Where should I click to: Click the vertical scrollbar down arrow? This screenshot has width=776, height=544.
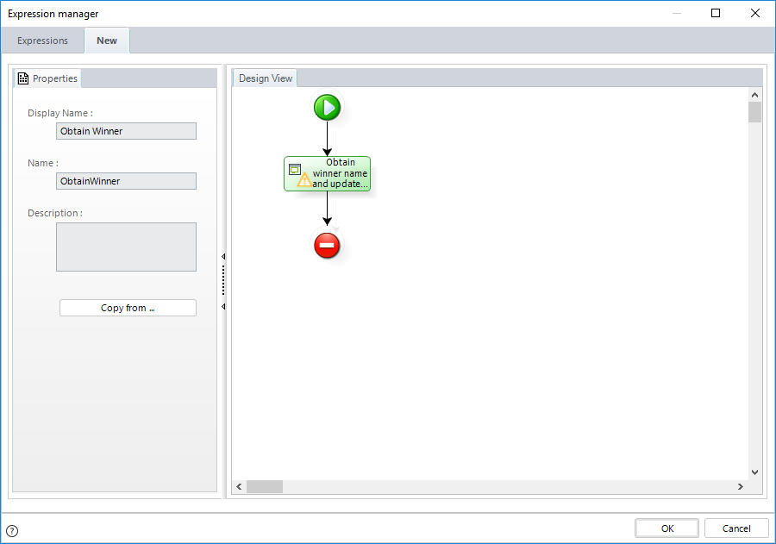(x=754, y=472)
